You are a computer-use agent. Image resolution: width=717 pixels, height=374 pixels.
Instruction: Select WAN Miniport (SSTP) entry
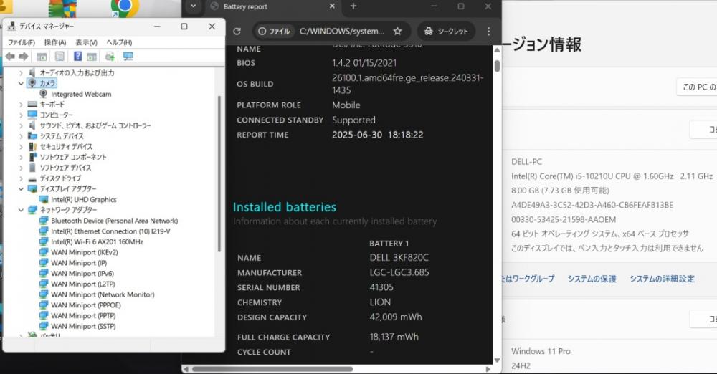coord(83,326)
